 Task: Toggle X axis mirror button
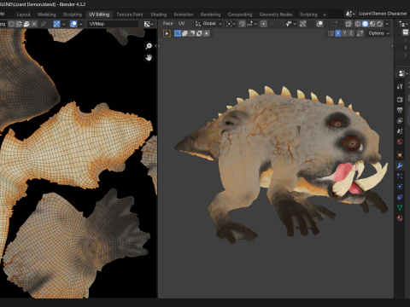[x=337, y=33]
